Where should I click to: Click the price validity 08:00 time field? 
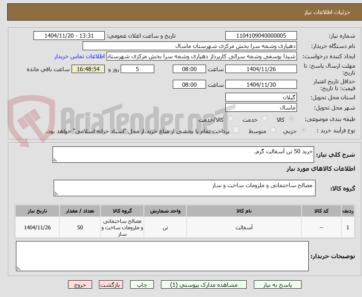click(x=189, y=84)
